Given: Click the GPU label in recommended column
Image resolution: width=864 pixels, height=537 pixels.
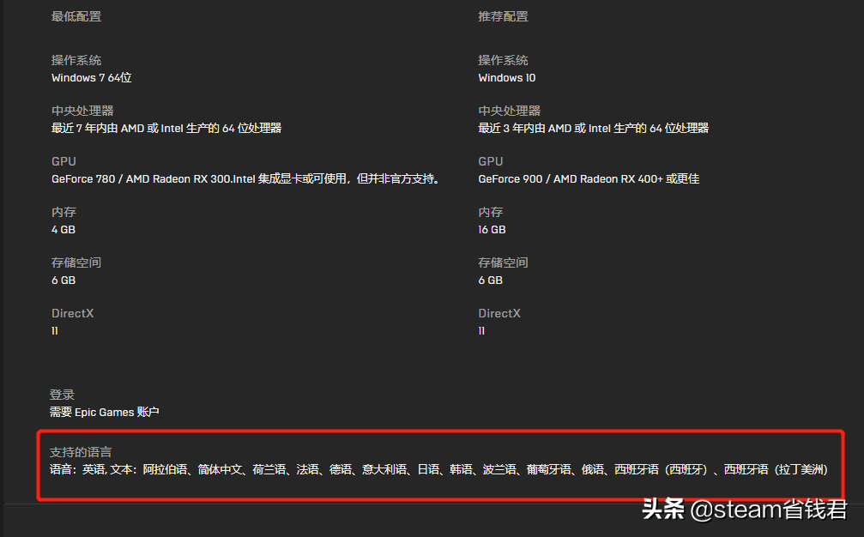Looking at the screenshot, I should (x=491, y=161).
